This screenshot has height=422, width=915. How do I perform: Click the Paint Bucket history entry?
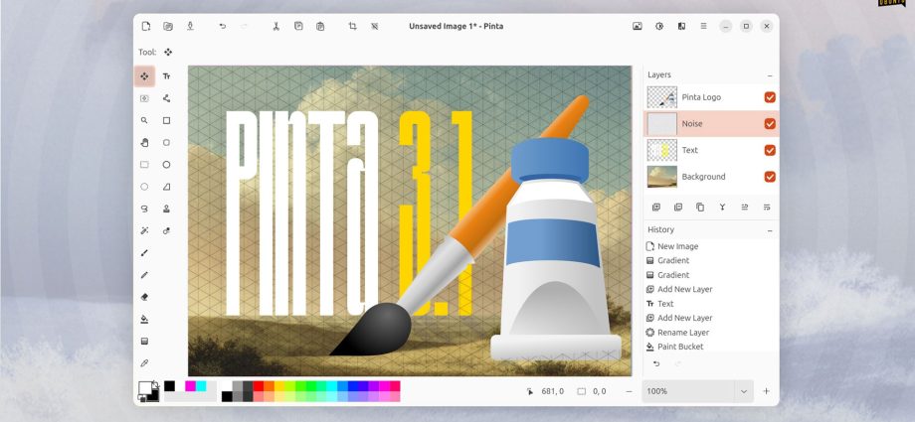(x=711, y=347)
